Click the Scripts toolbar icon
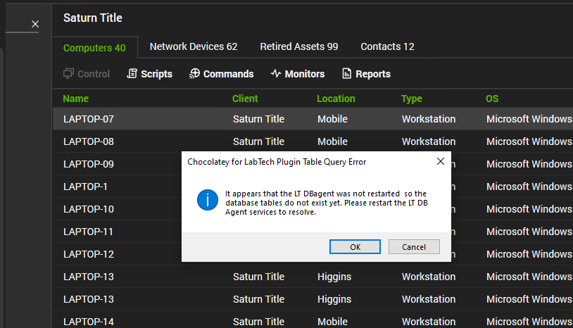The image size is (573, 328). point(132,74)
